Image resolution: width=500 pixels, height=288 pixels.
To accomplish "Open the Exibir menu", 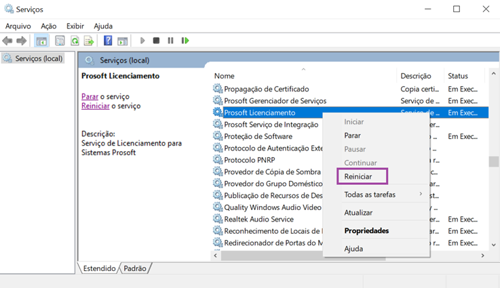I will 75,26.
